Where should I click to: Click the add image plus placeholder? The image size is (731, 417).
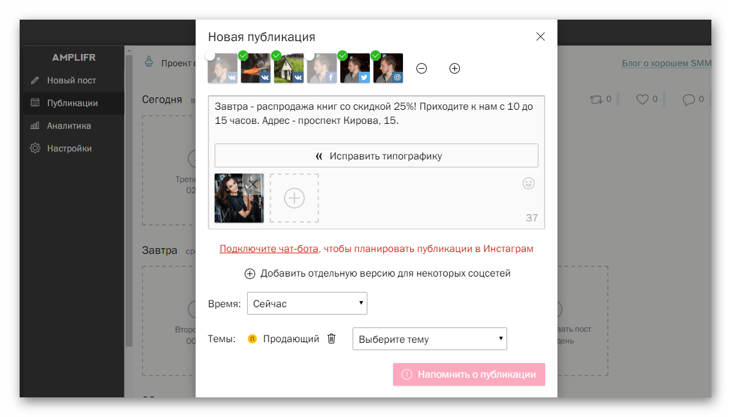(294, 198)
